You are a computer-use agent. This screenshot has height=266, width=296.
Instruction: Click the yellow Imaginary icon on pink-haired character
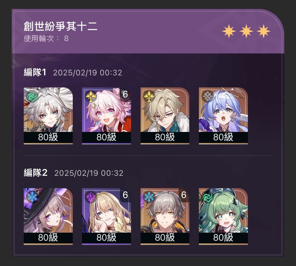(90, 96)
